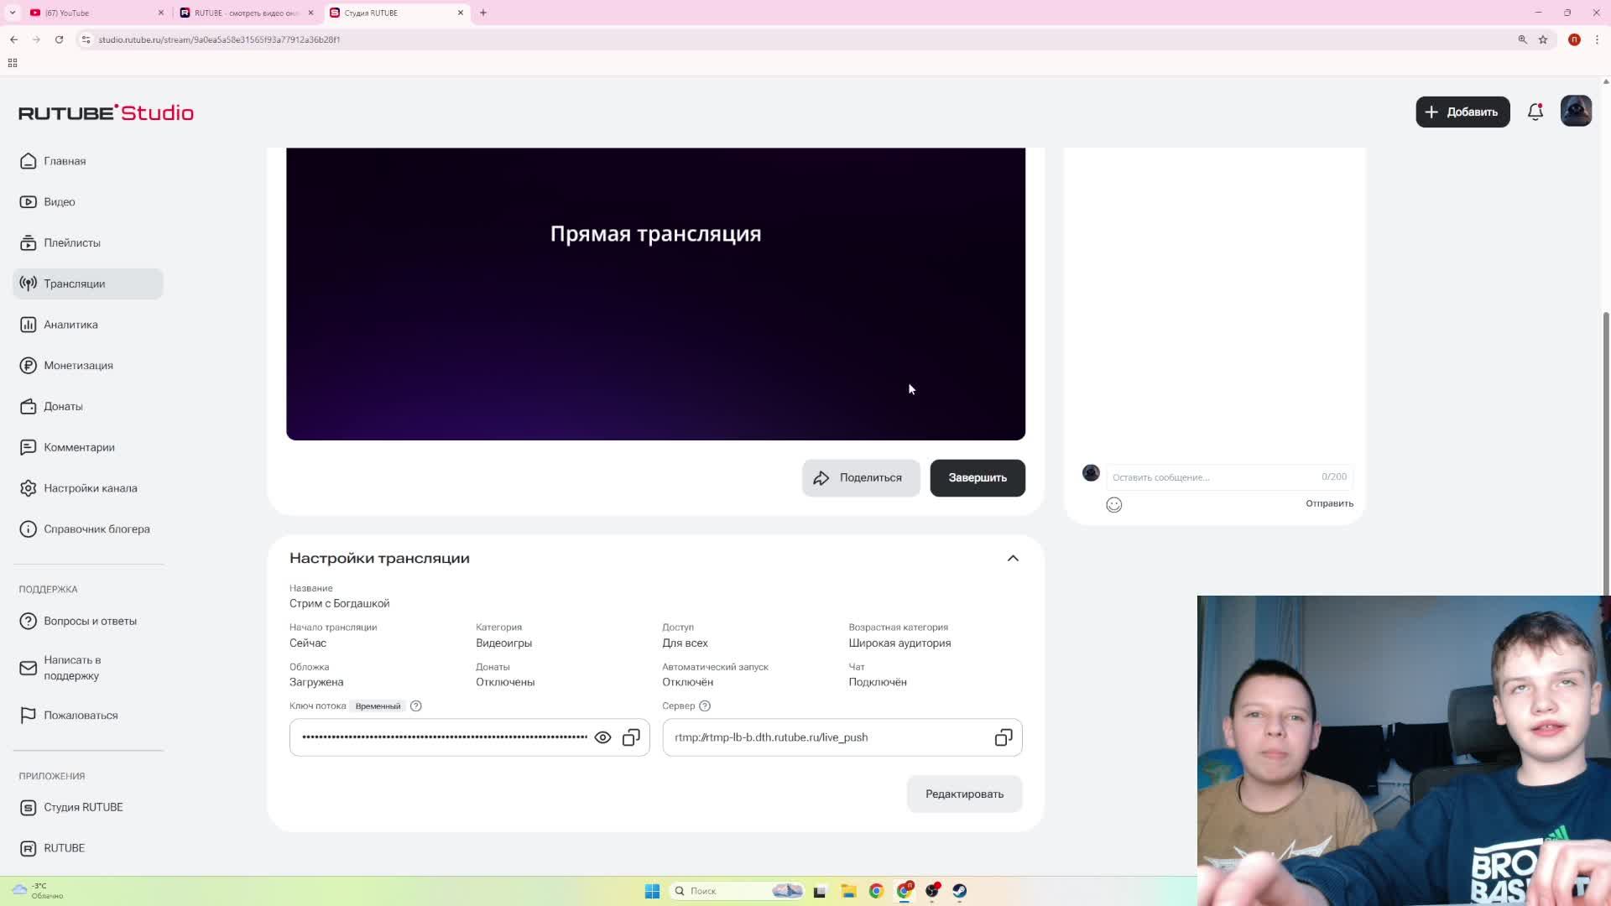This screenshot has width=1611, height=906.
Task: Click Студия RUTUBE app icon
Action: 29,808
